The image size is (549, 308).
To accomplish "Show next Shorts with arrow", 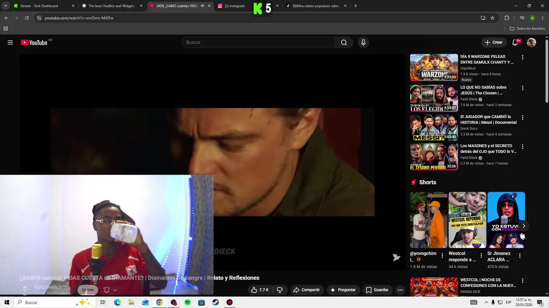I will pyautogui.click(x=523, y=226).
